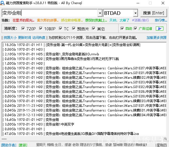Open hot search 寅次郎的故事..
The image size is (169, 147).
coord(48,20)
